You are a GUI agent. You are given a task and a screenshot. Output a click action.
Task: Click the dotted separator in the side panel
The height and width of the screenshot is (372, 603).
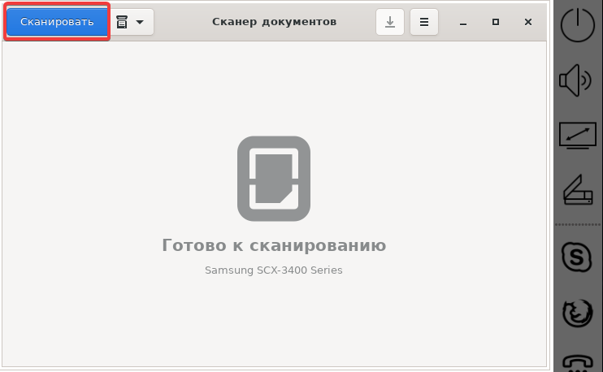tap(578, 225)
